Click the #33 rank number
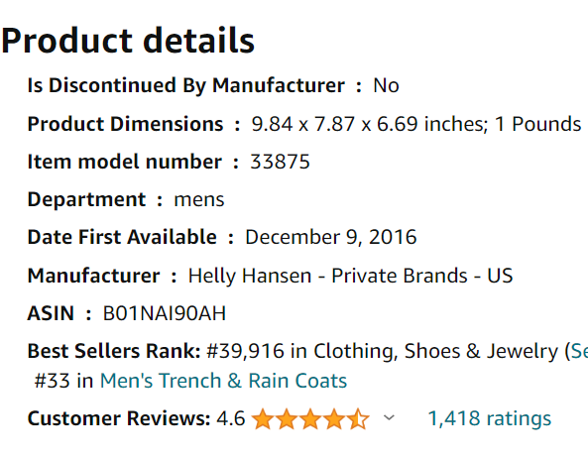The image size is (588, 457). (x=53, y=381)
